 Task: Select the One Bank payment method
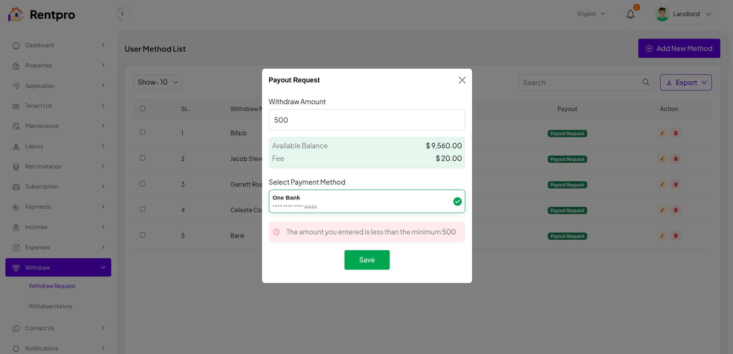click(x=366, y=202)
